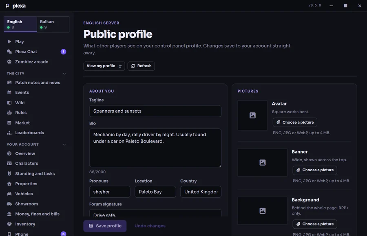Image resolution: width=367 pixels, height=236 pixels.
Task: Click the Leaderboards podium icon
Action: (x=9, y=133)
